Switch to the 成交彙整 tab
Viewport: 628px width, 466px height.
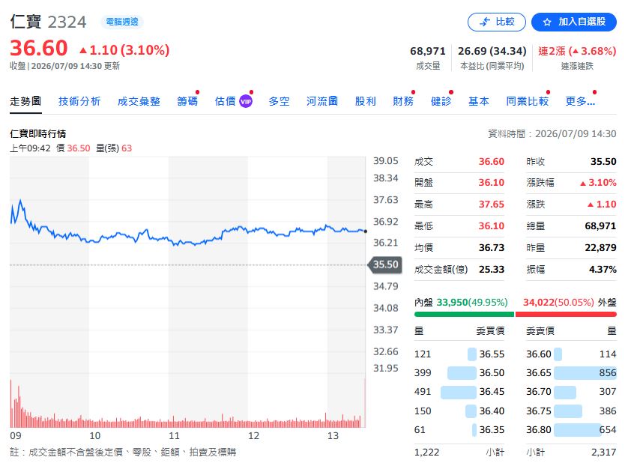(139, 101)
